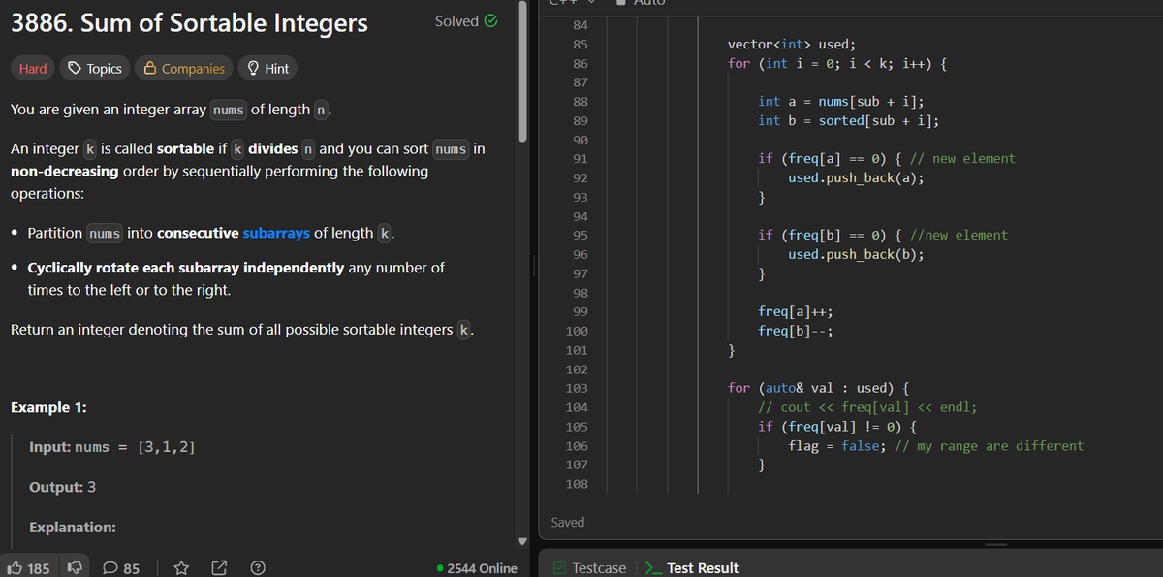The width and height of the screenshot is (1163, 577).
Task: Show the Hint lightbulb button
Action: pos(267,68)
